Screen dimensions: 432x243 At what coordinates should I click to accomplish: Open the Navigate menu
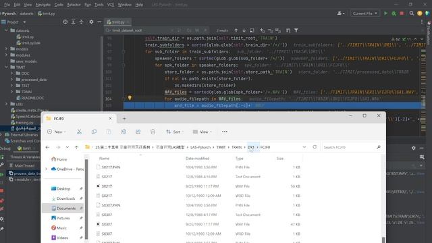click(43, 5)
